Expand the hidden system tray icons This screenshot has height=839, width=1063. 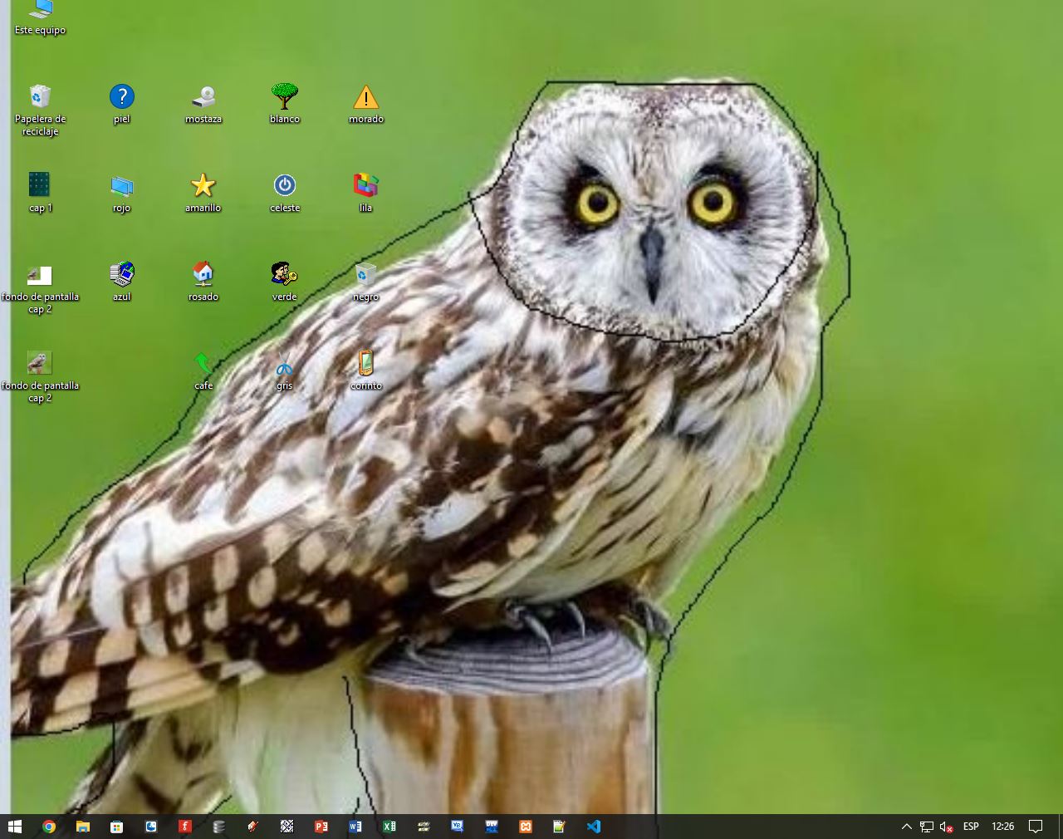(x=906, y=827)
